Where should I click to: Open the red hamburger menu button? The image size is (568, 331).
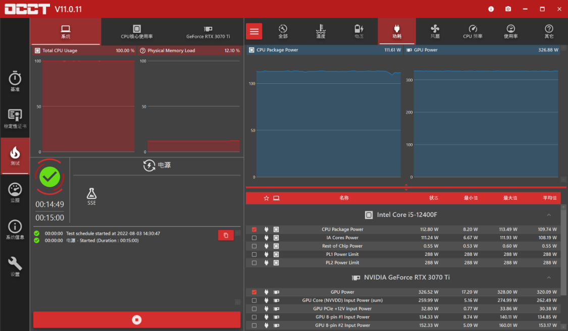(254, 31)
